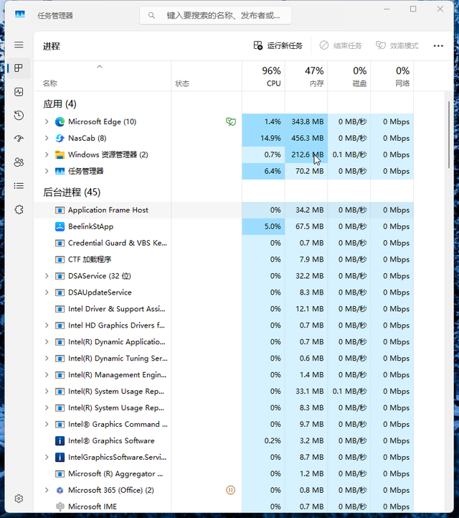Click the 应用 (4) group header
The height and width of the screenshot is (518, 459).
60,104
